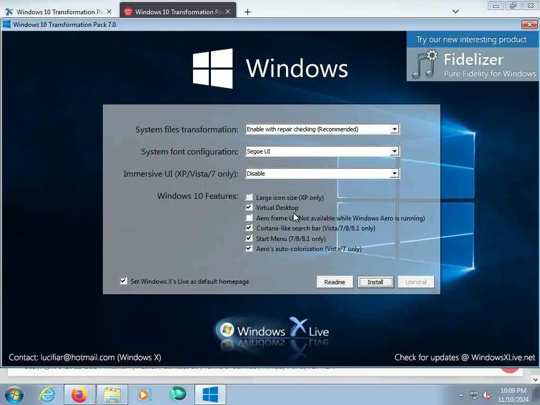Click the browser page scroll down arrow
540x405 pixels.
[x=535, y=379]
